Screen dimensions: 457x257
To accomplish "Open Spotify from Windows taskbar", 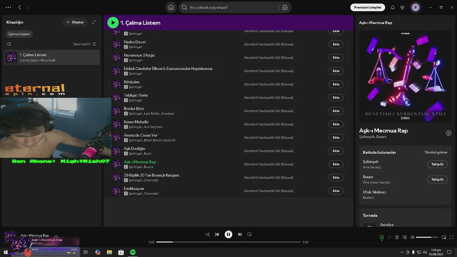I will point(133,252).
